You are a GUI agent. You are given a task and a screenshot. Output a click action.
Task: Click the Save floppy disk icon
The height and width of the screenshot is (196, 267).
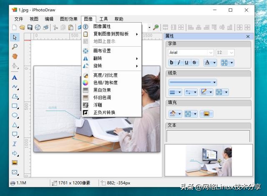point(30,27)
